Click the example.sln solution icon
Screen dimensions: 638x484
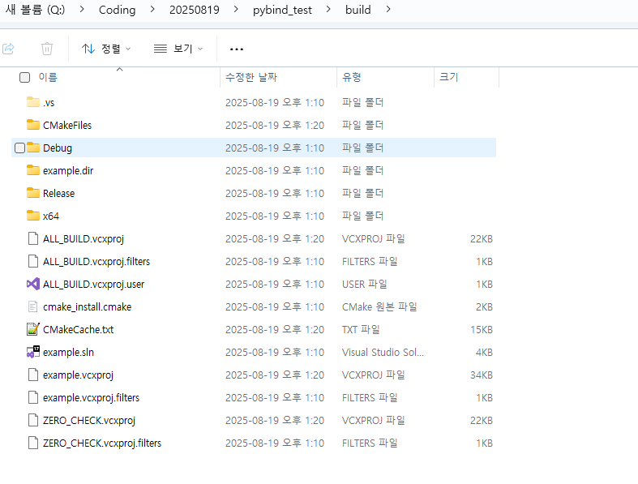(x=33, y=352)
